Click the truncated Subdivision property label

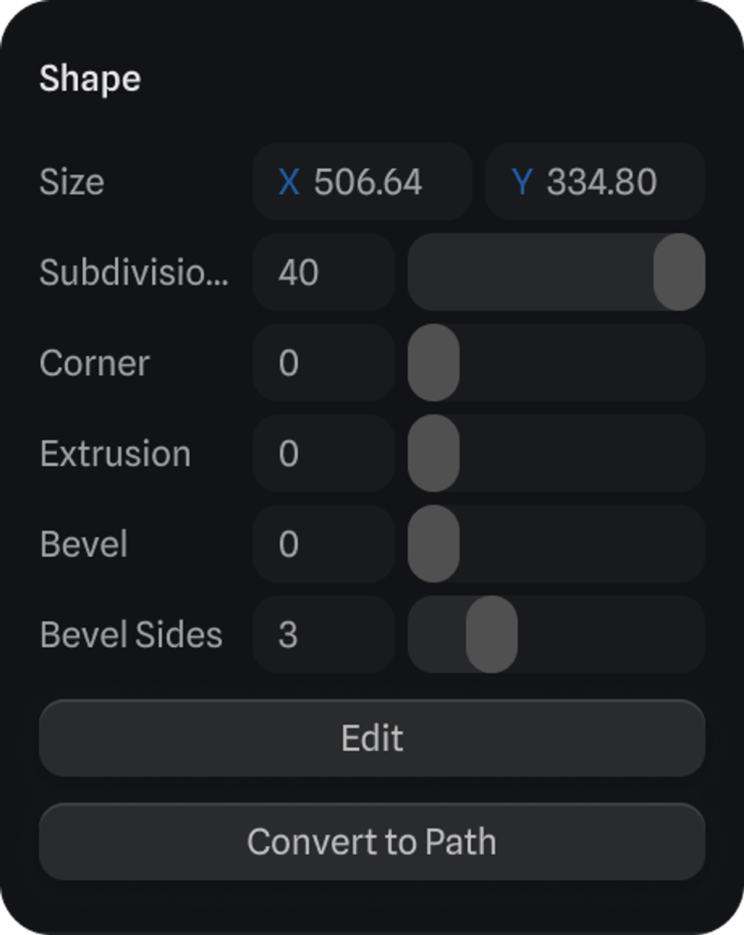134,272
